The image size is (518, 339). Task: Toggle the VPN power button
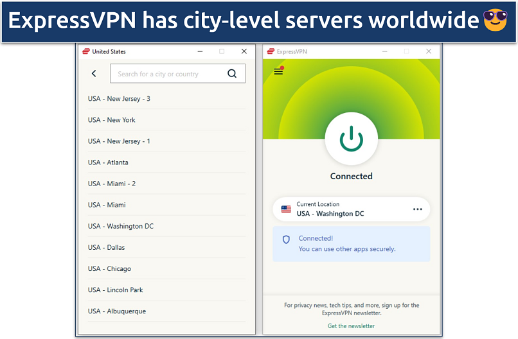tap(351, 139)
